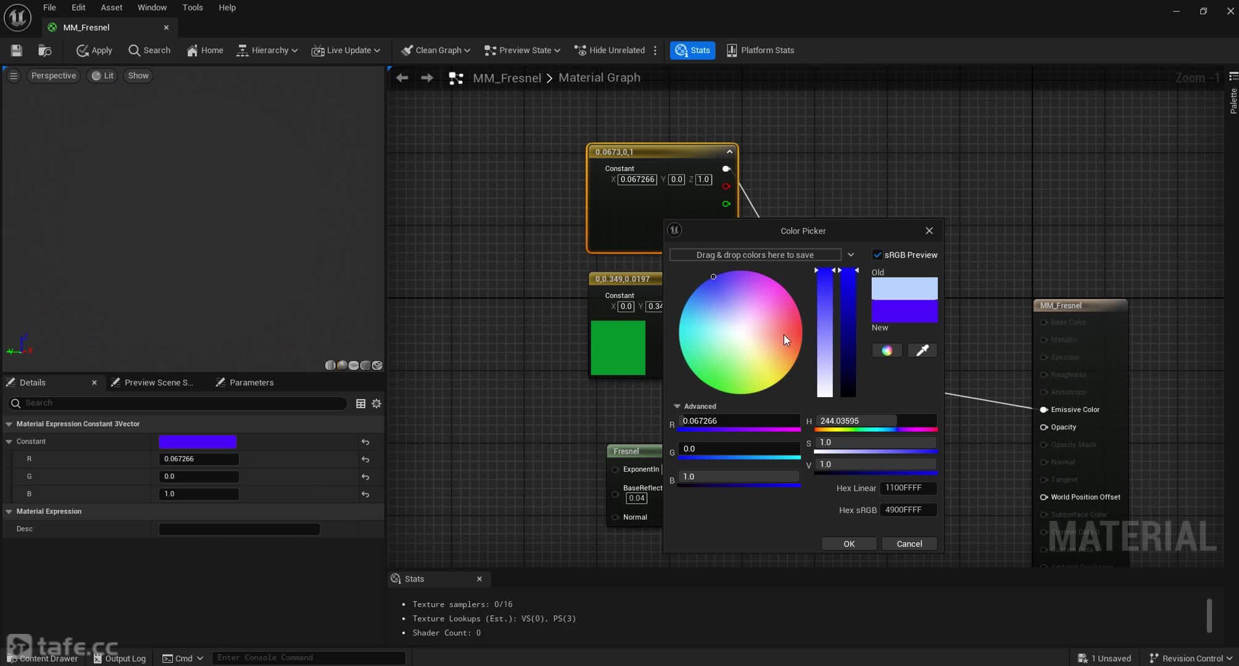This screenshot has width=1239, height=666.
Task: Open the Hierarchy dropdown
Action: tap(267, 51)
